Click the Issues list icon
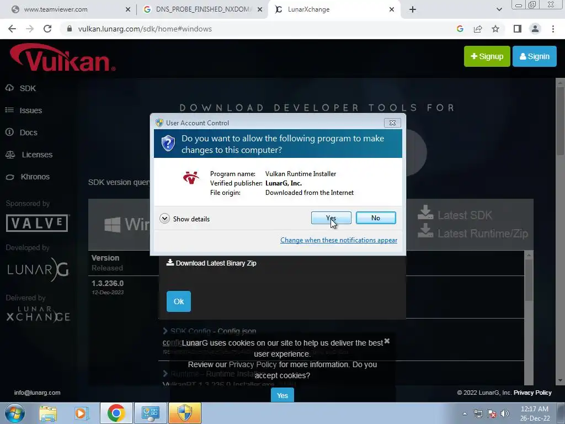The height and width of the screenshot is (424, 565). [9, 110]
